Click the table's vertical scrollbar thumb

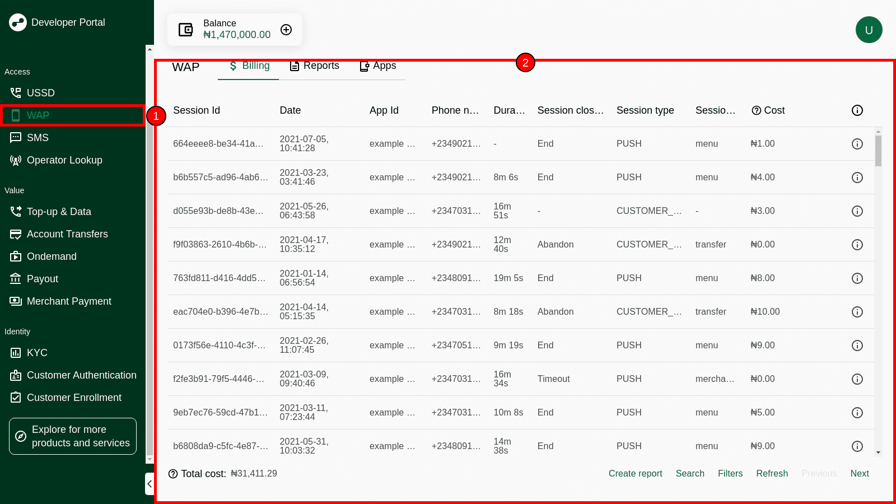878,150
